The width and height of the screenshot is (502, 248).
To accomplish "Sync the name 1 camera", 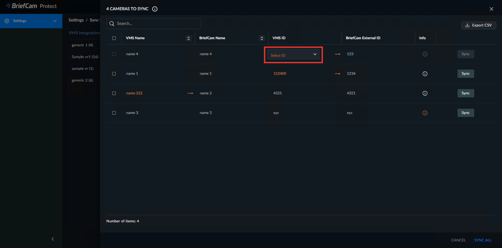I will coord(466,74).
